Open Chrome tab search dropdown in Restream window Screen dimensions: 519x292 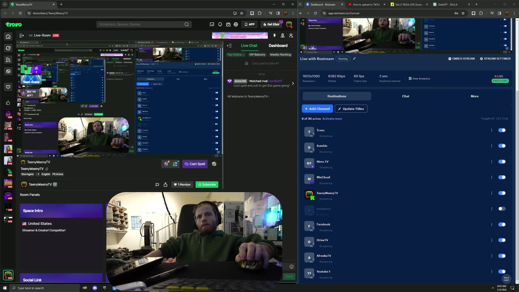pyautogui.click(x=300, y=4)
